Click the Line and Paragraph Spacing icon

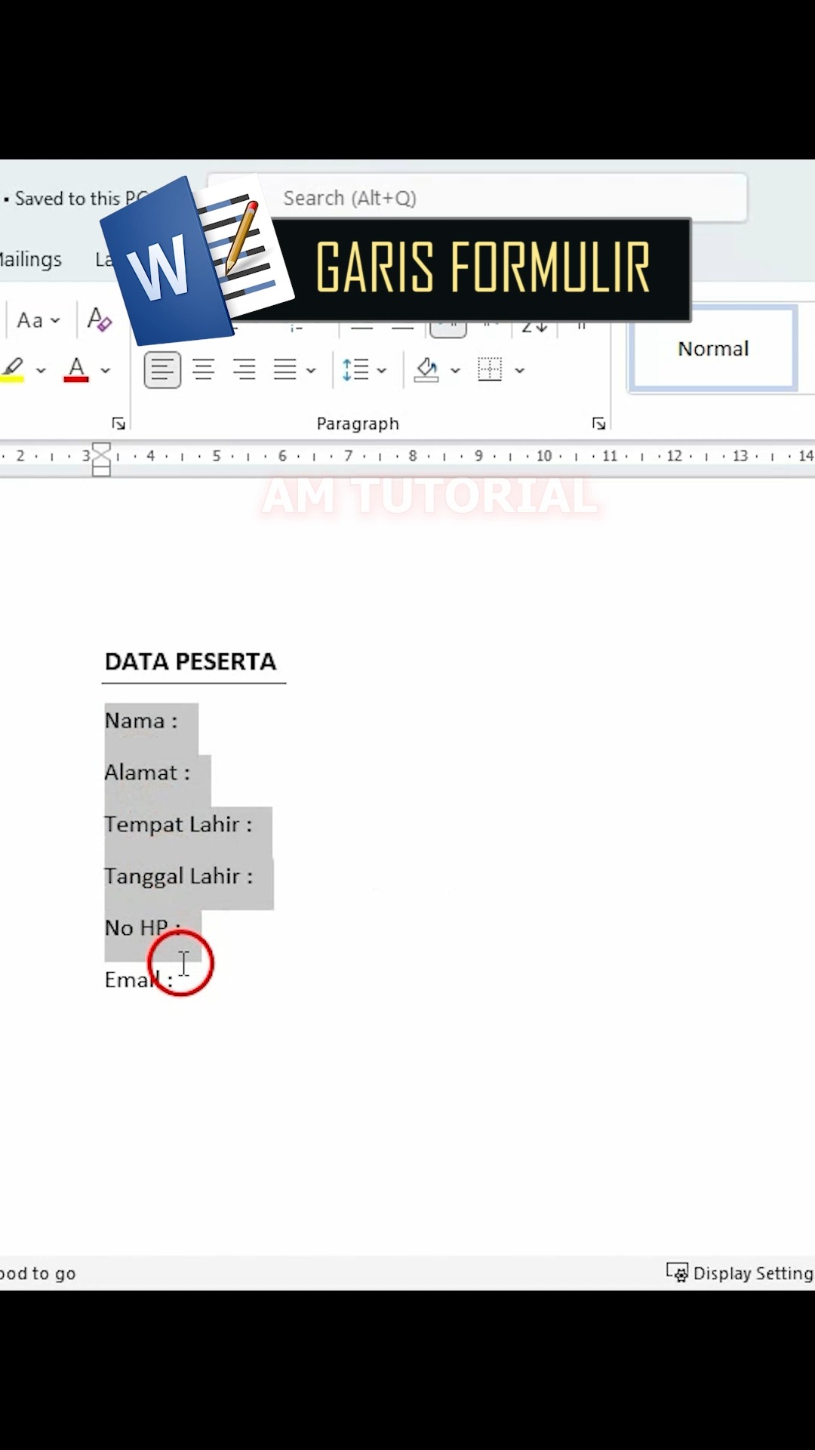[355, 370]
